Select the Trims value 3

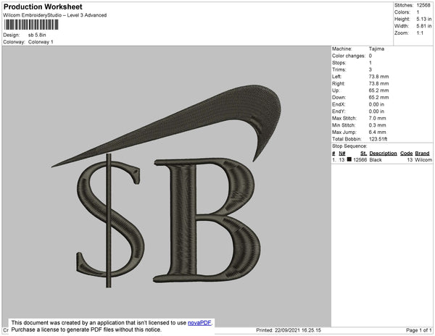point(370,70)
